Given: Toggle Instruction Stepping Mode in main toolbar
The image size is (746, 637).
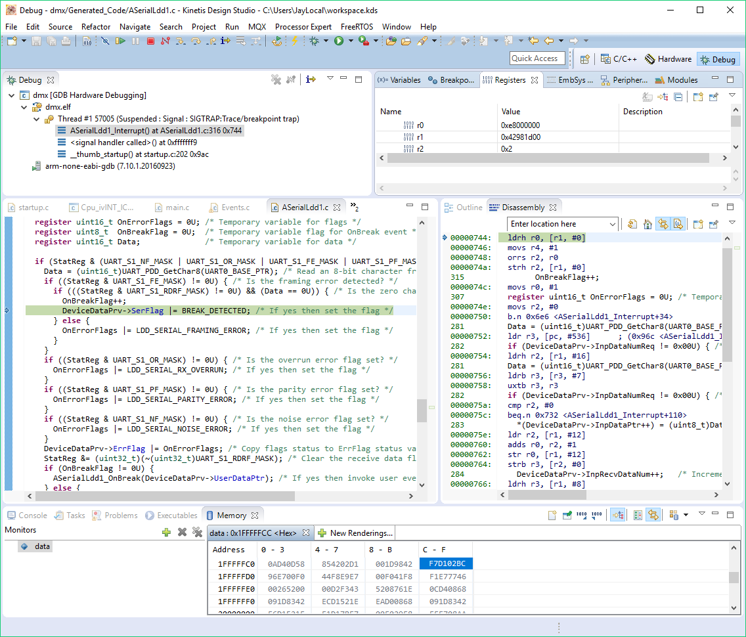Looking at the screenshot, I should tap(225, 41).
